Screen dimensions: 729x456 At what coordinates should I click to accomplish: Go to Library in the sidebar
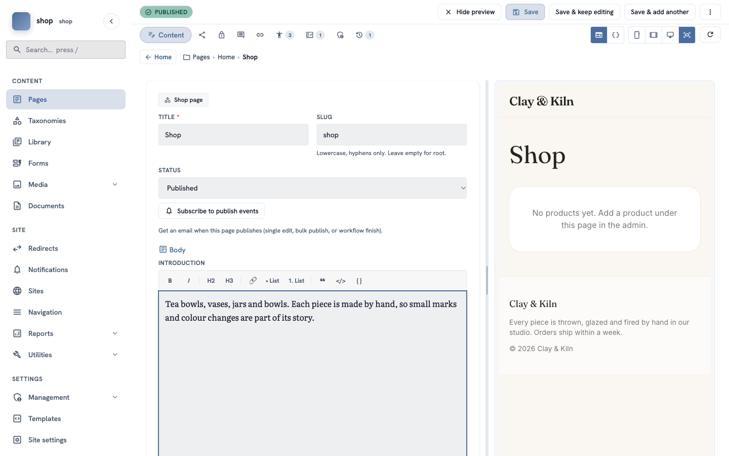[66, 142]
